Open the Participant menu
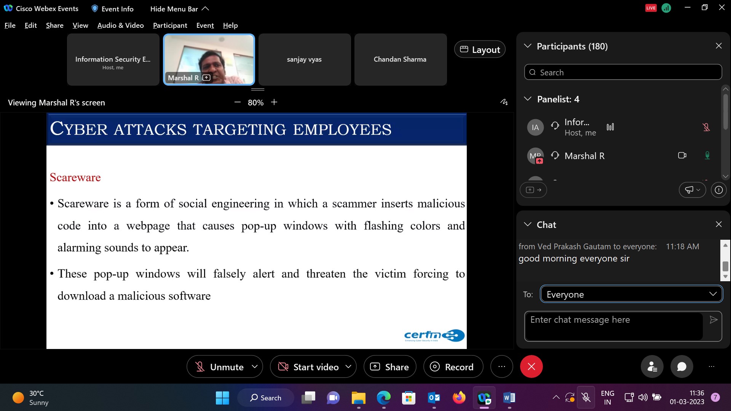Screen dimensions: 731x411 (x=170, y=25)
